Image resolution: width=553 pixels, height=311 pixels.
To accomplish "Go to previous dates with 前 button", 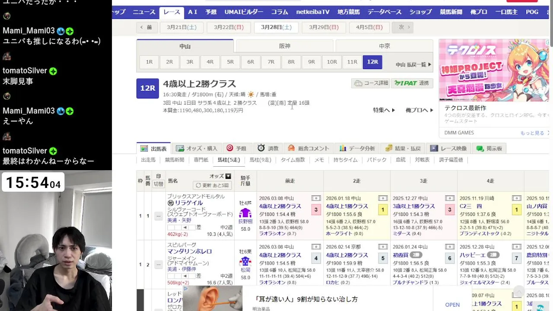I will click(146, 27).
